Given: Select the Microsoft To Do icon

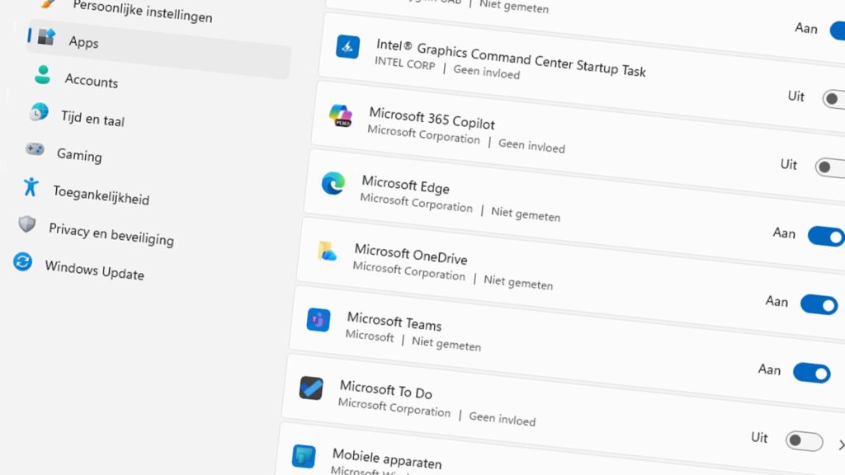Looking at the screenshot, I should [311, 388].
